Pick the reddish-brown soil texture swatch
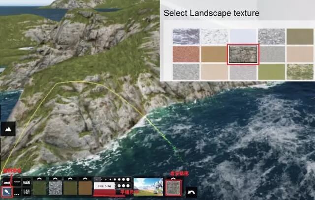This screenshot has width=315, height=200. (x=186, y=55)
